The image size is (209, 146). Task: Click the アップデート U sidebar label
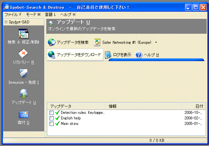(x=24, y=103)
